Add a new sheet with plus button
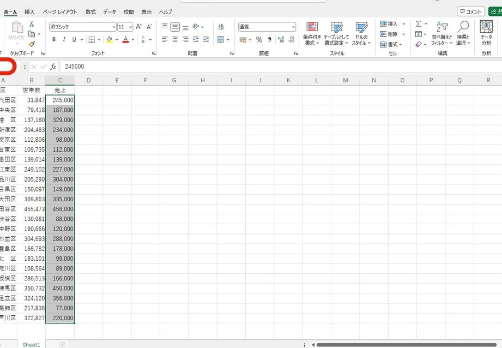502x348 pixels. coord(62,345)
